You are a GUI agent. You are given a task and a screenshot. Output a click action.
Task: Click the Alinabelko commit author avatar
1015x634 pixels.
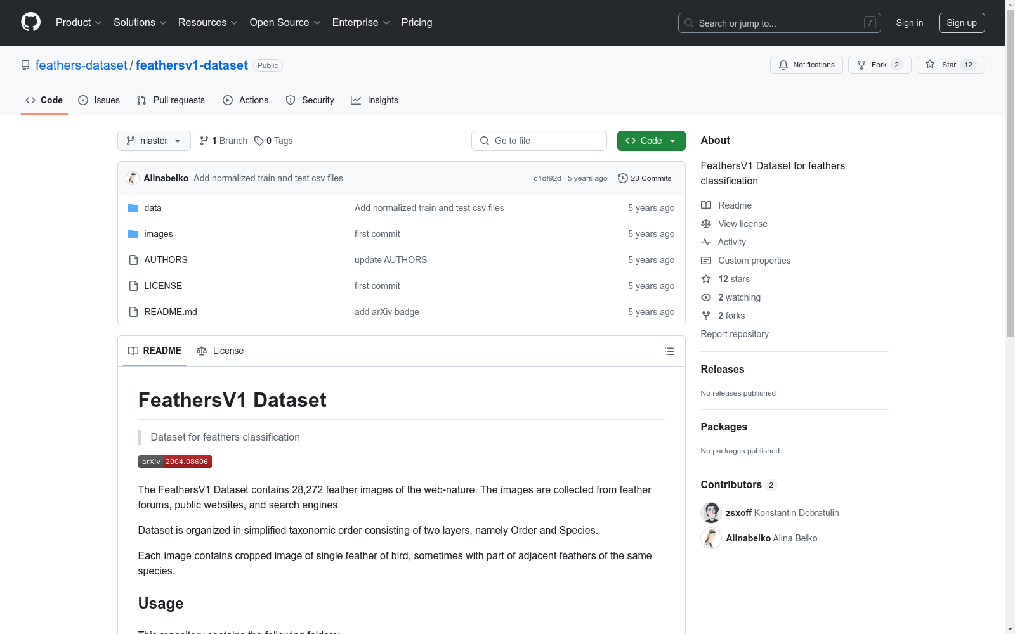pyautogui.click(x=133, y=178)
